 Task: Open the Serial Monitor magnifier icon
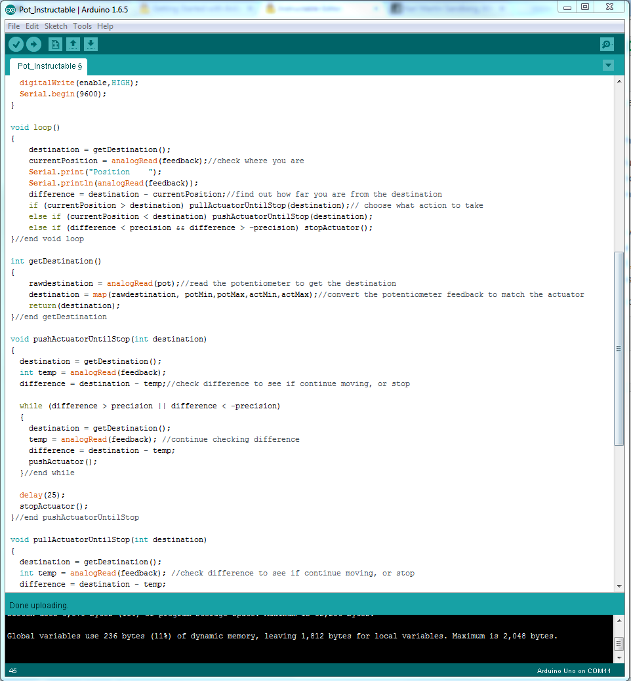click(x=607, y=45)
